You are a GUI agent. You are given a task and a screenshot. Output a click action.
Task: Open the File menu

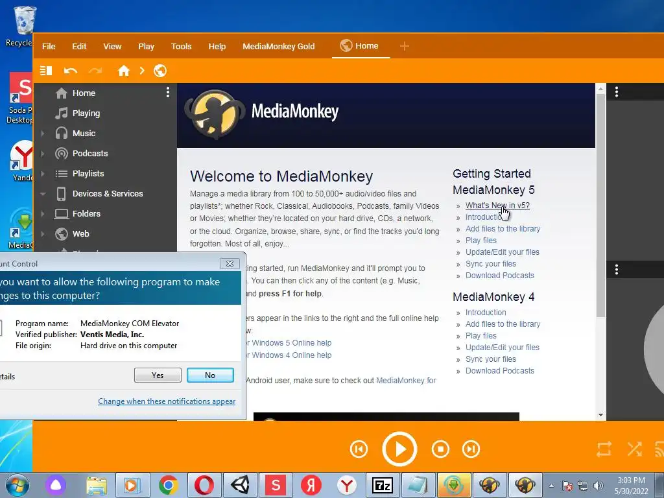point(49,46)
